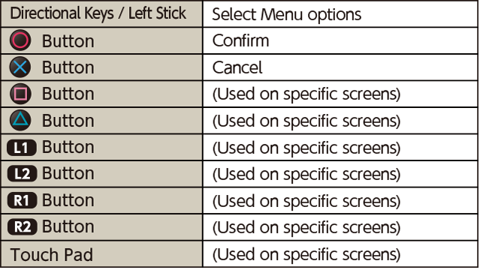480x270 pixels.
Task: Click the Directional Keys / Left Stick label
Action: point(98,13)
